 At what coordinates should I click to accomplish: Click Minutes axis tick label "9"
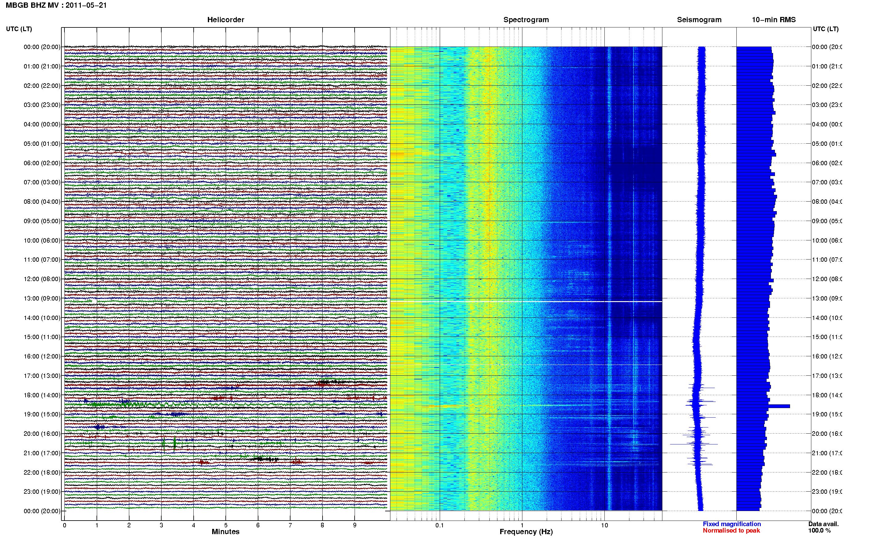coord(355,525)
